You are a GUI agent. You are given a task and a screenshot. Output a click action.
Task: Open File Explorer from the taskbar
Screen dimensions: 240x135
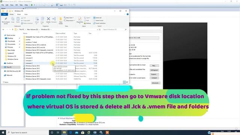coord(64,132)
